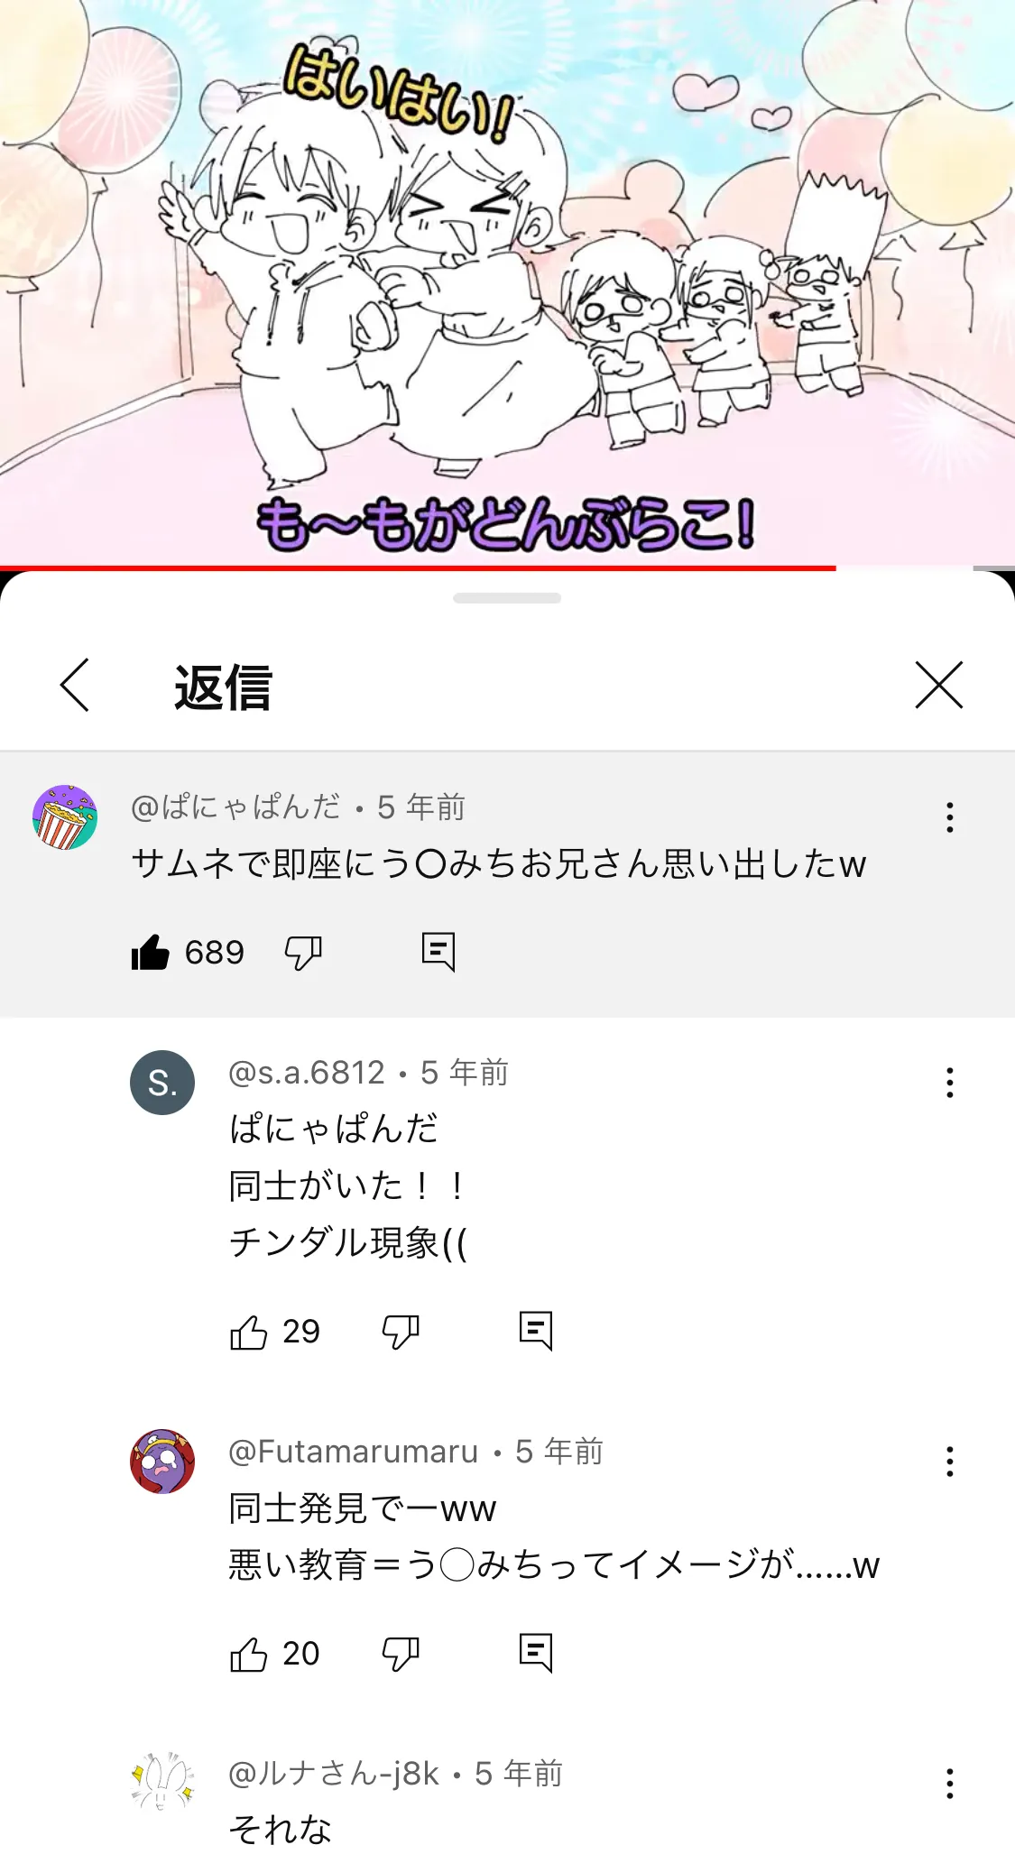Like the reply from @s.a.6812
Screen dimensions: 1015x1854
[249, 1332]
